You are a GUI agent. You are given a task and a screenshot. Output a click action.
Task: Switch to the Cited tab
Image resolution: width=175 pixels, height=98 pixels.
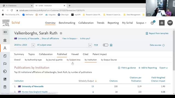pyautogui.click(x=86, y=54)
